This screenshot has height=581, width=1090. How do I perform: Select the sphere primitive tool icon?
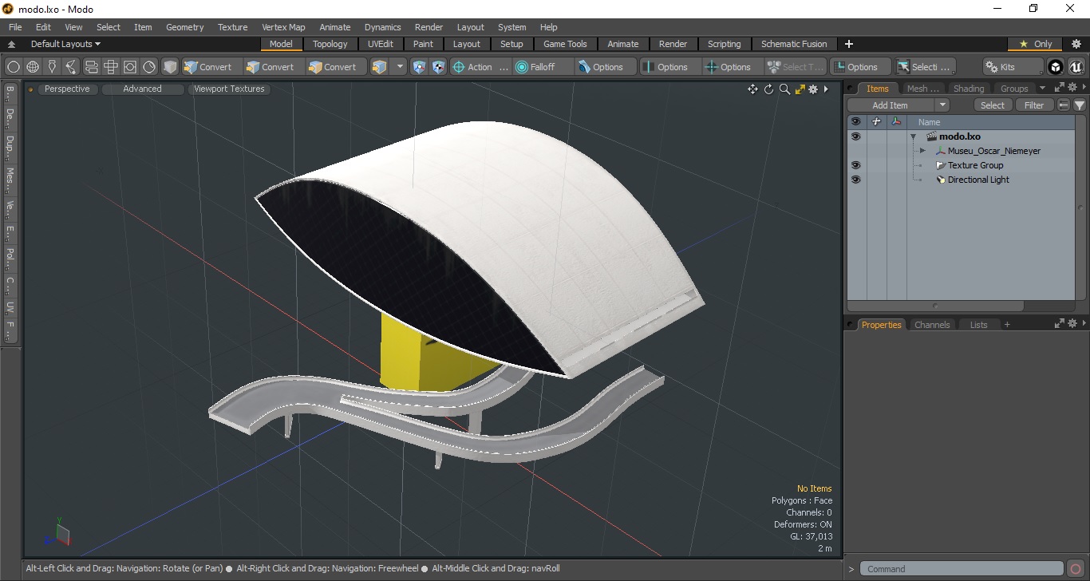(x=14, y=67)
